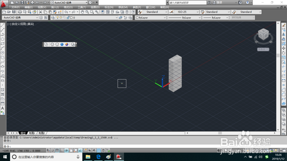
Task: Click the Zoom Window icon
Action: [92, 12]
